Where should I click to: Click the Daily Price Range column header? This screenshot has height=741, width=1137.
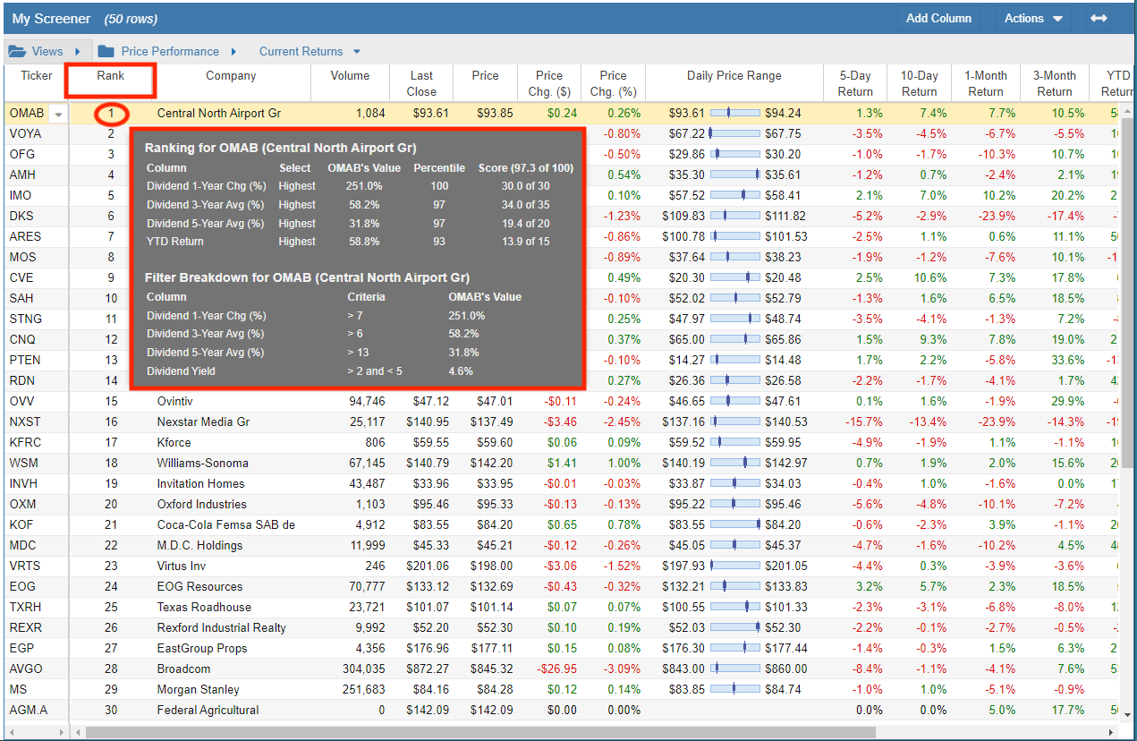point(734,76)
